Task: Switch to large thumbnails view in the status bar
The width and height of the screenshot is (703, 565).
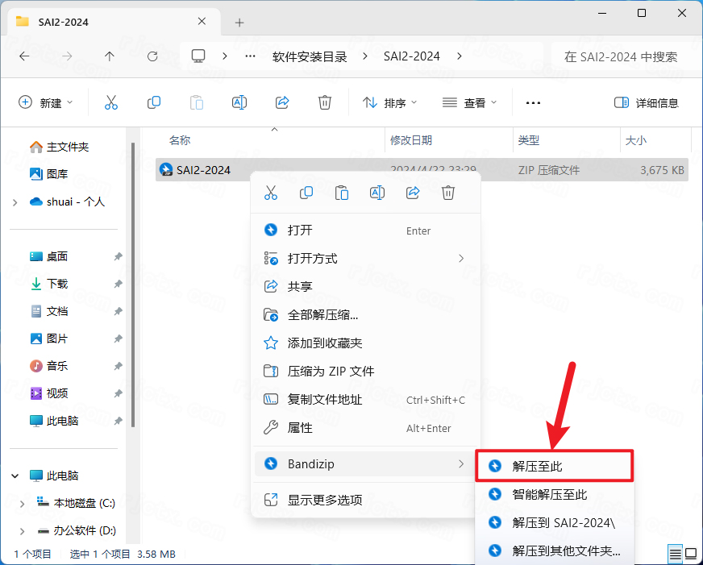Action: pyautogui.click(x=691, y=554)
